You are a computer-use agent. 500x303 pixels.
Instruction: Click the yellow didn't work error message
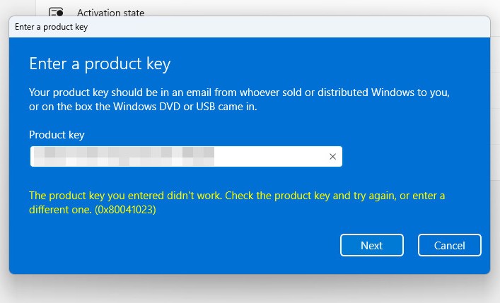[x=237, y=202]
